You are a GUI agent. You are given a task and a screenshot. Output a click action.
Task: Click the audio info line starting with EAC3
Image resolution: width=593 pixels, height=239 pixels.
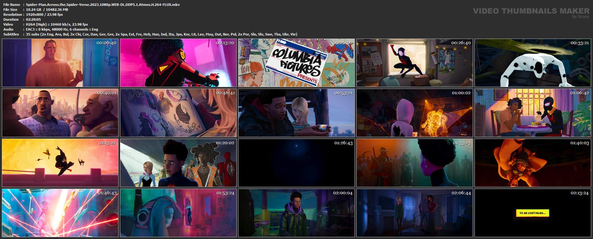point(62,29)
